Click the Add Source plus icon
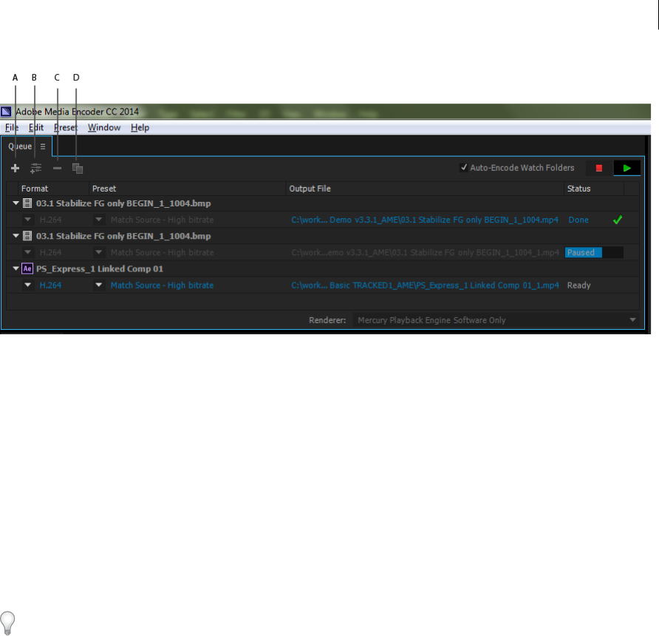This screenshot has height=636, width=659. pyautogui.click(x=15, y=169)
